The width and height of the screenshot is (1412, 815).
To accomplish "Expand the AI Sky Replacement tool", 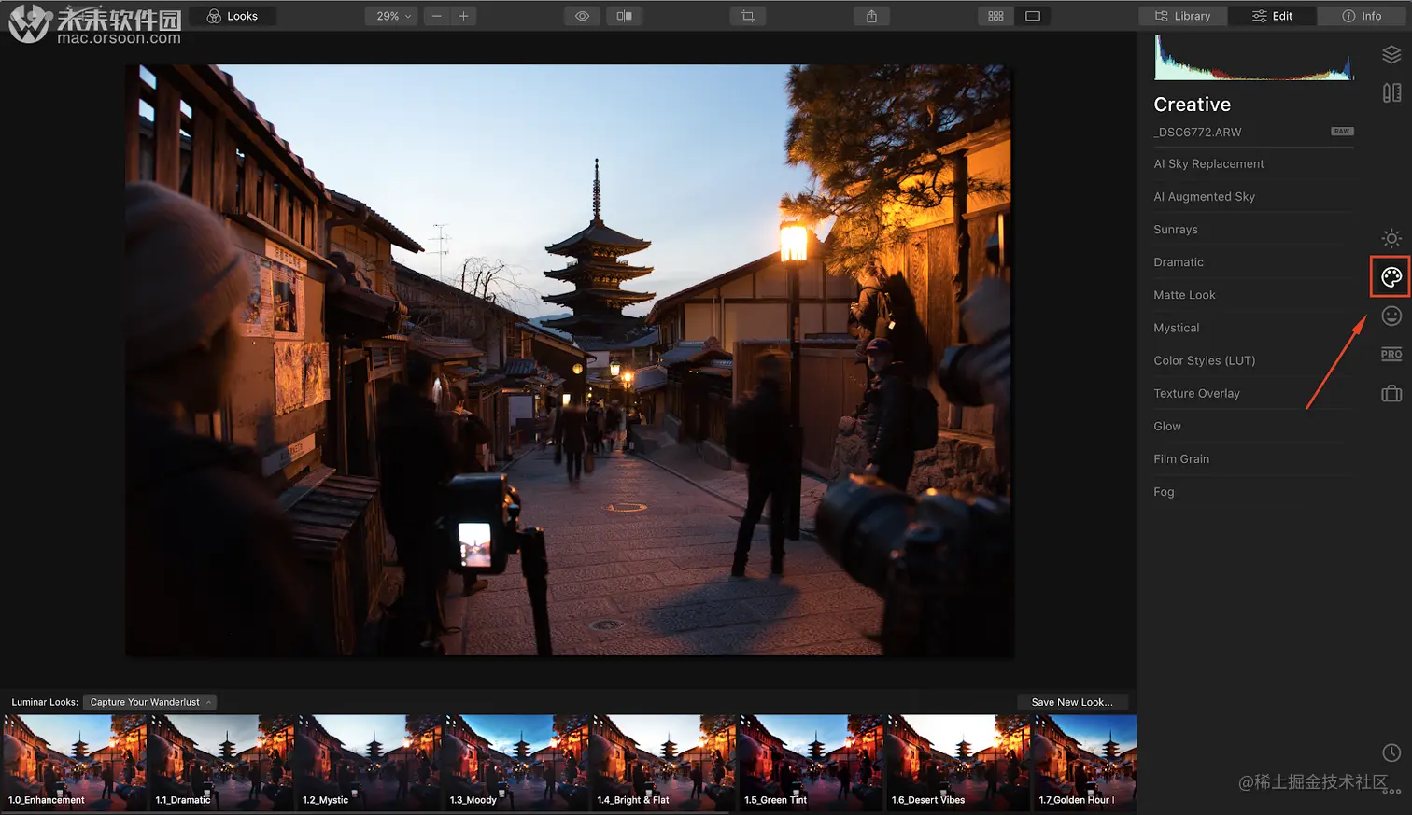I will 1208,164.
